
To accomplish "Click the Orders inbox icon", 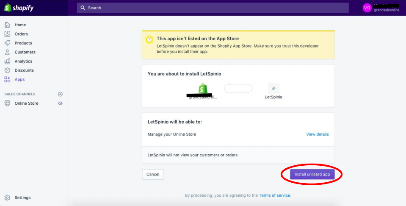I will [x=7, y=34].
